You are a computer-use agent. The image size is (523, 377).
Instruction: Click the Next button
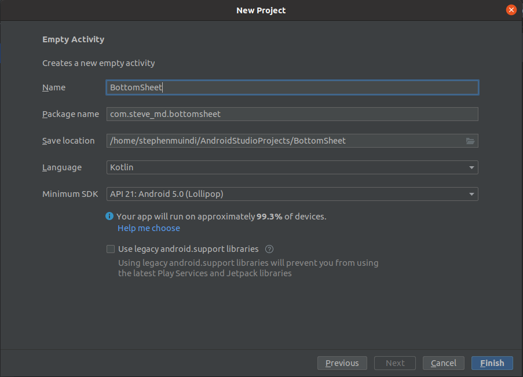[394, 363]
